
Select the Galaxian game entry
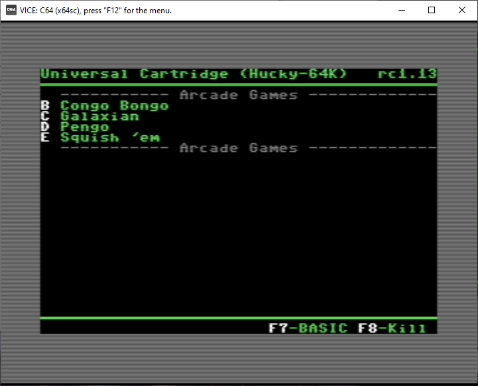(99, 117)
